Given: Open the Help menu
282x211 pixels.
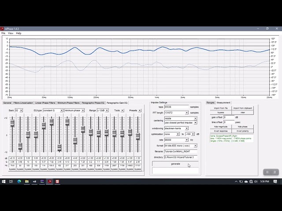Looking at the screenshot, I should coord(19,33).
